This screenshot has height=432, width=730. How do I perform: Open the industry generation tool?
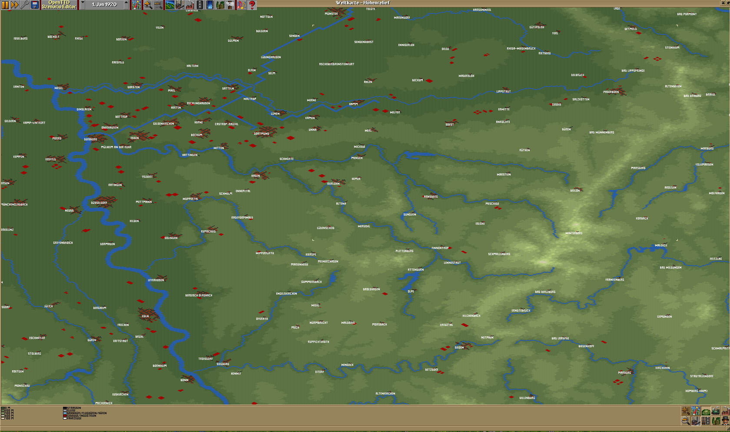[x=190, y=5]
